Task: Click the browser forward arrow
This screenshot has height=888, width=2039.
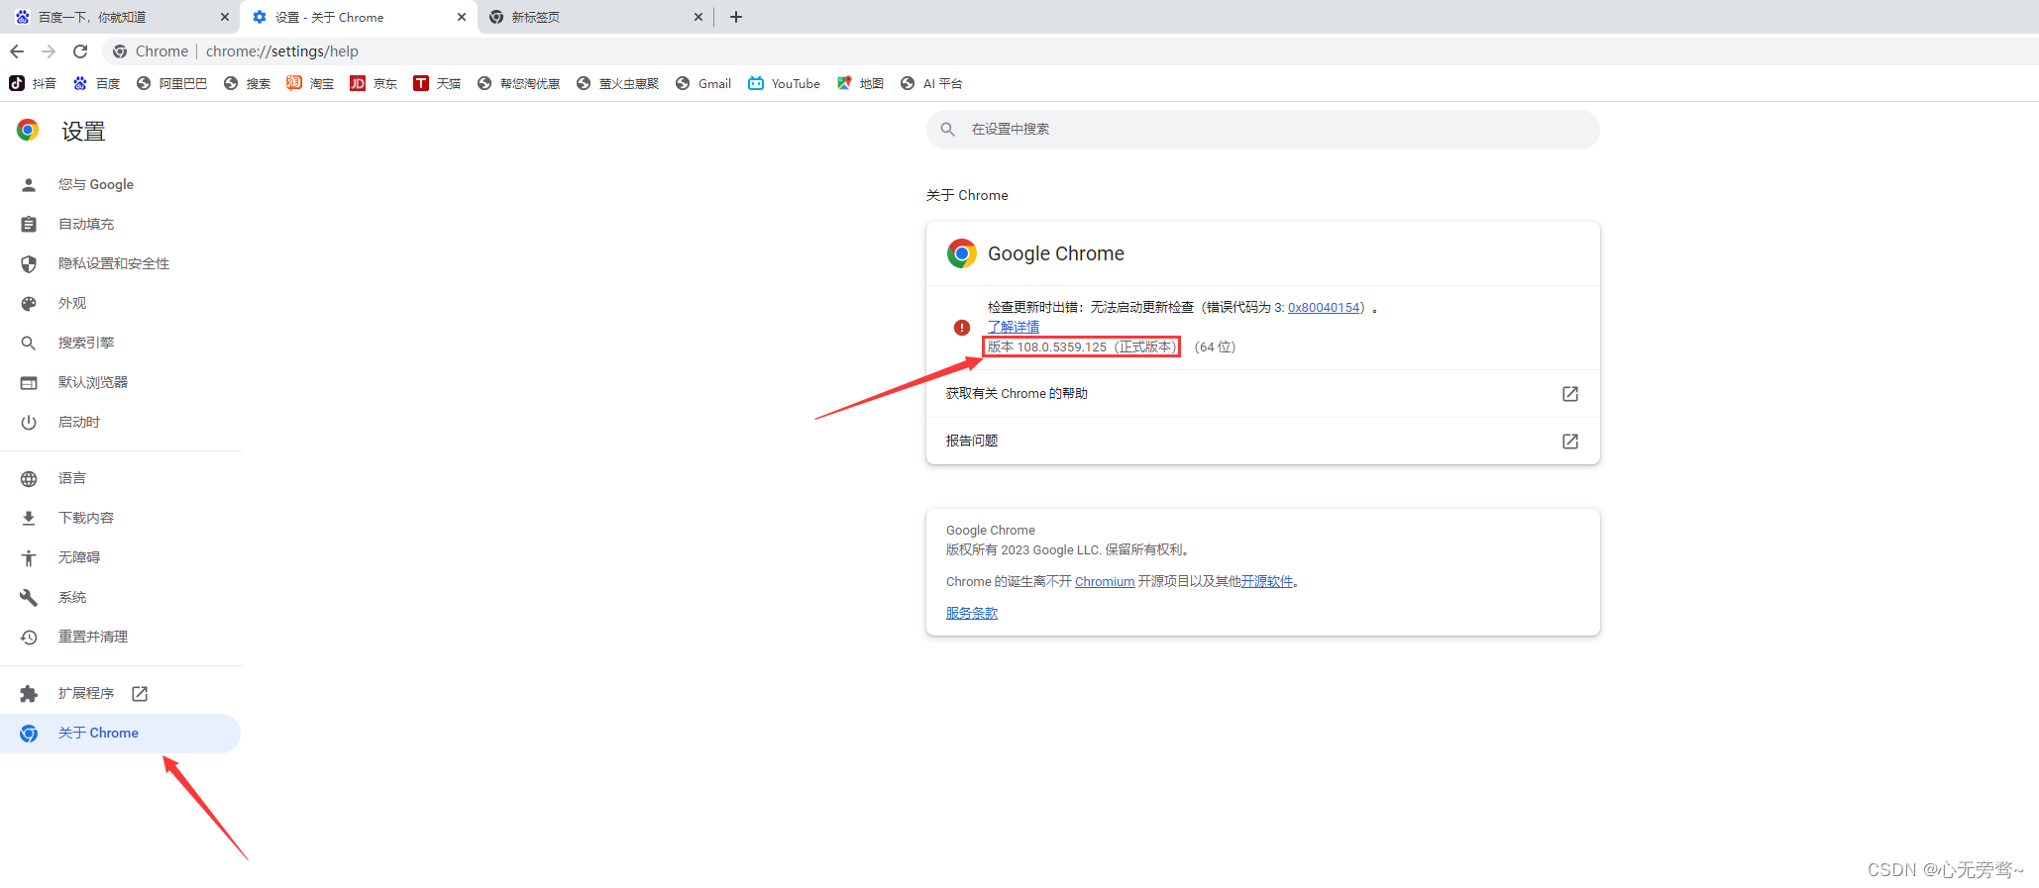Action: point(49,51)
